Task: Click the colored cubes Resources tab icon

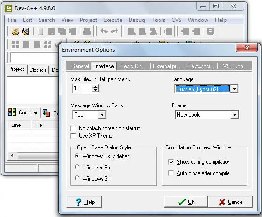Action: click(47, 113)
